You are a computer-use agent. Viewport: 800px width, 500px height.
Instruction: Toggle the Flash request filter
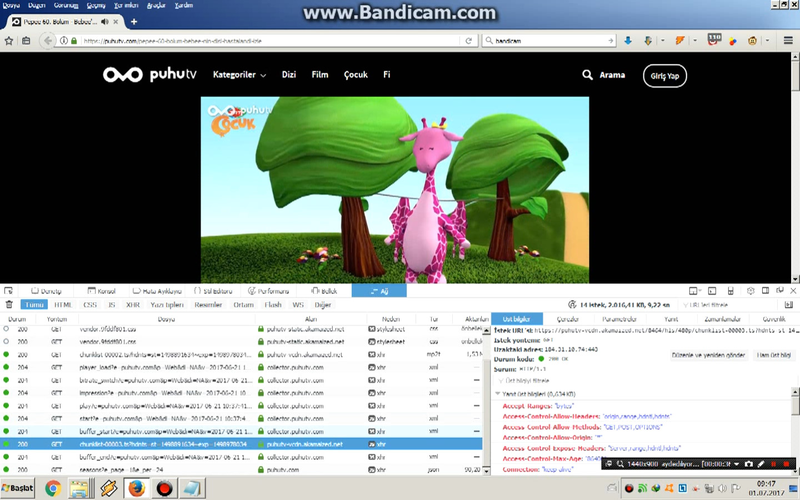tap(273, 304)
